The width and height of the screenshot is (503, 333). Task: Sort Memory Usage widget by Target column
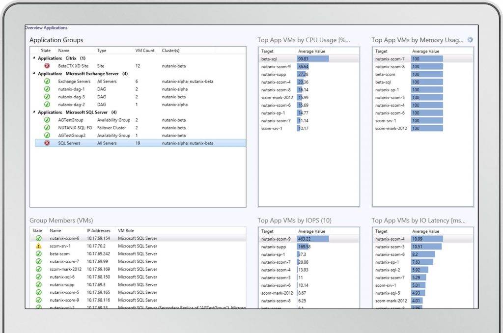point(381,51)
